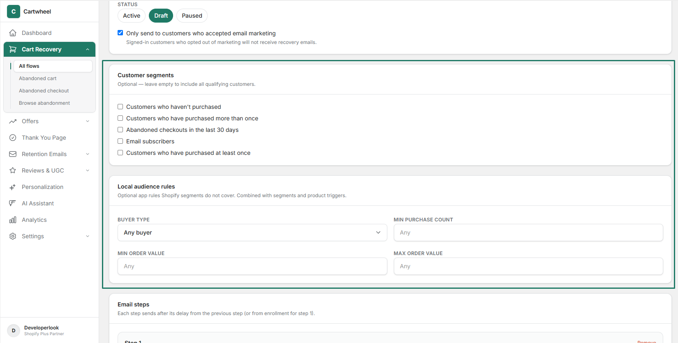Image resolution: width=678 pixels, height=343 pixels.
Task: Click the Customer segments heading
Action: (x=146, y=75)
